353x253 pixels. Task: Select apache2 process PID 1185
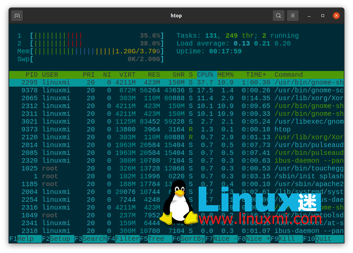pyautogui.click(x=176, y=184)
